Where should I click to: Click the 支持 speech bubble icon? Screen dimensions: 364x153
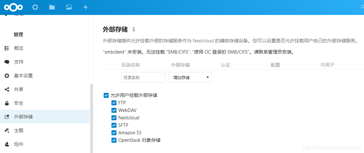tap(7, 62)
